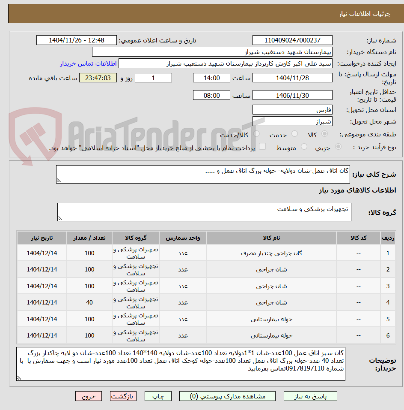Click the request creator name field
Screen dimensions: 404x410
[226, 63]
